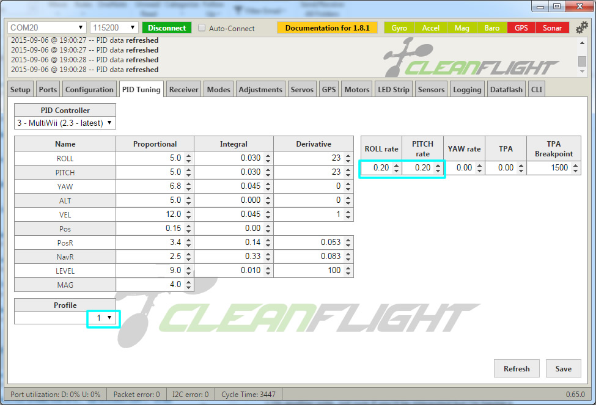Toggle the Auto-Connect checkbox
Viewport: 596px width, 405px height.
tap(202, 27)
